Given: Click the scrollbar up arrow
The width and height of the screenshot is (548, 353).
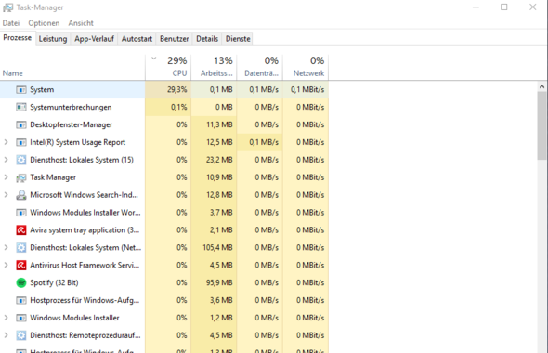Looking at the screenshot, I should (x=541, y=86).
